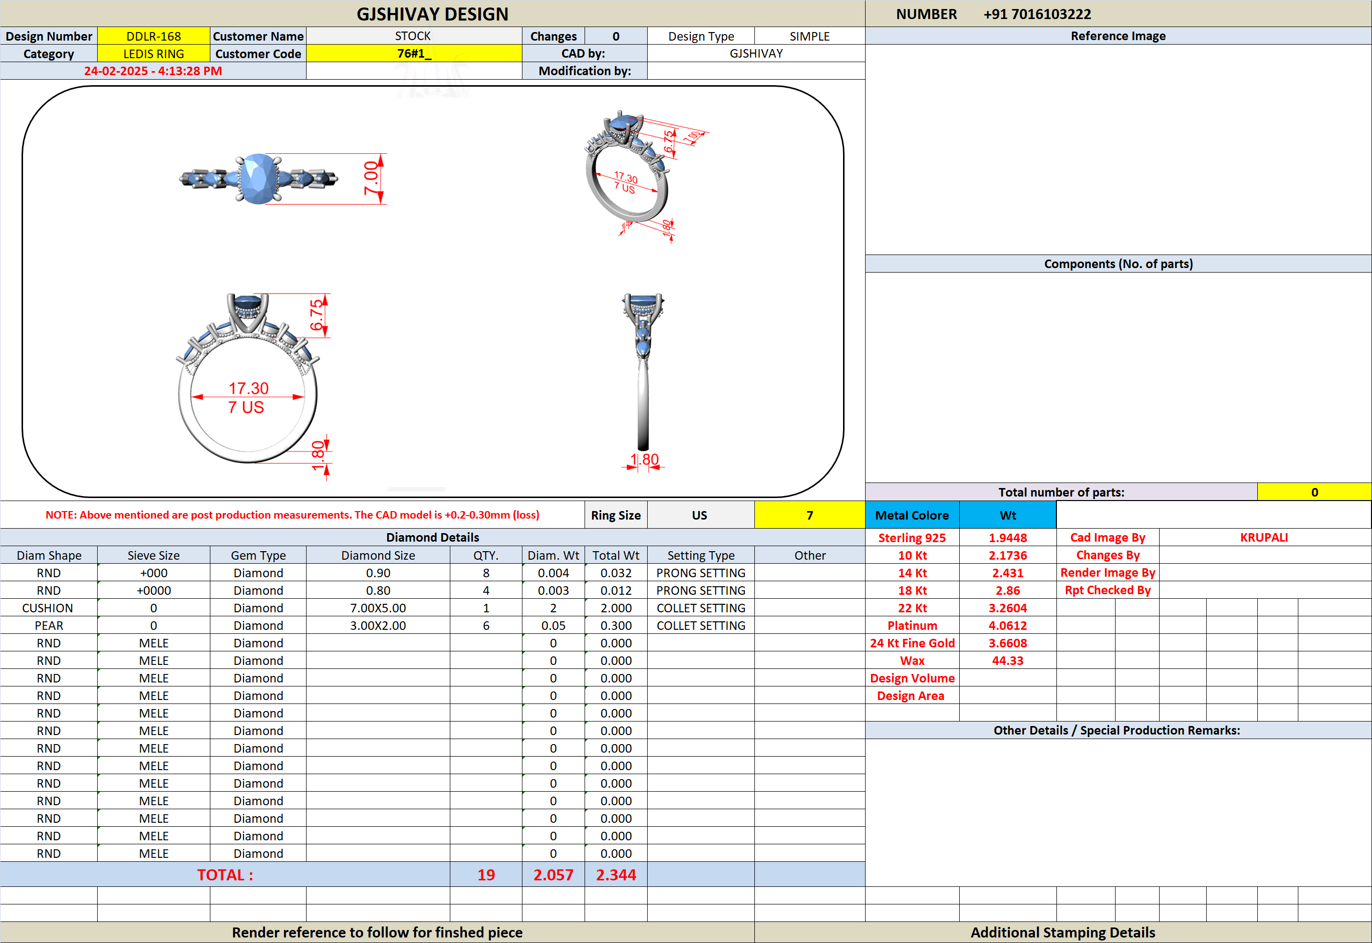This screenshot has width=1372, height=943.
Task: Click the Design Area label
Action: (x=913, y=696)
